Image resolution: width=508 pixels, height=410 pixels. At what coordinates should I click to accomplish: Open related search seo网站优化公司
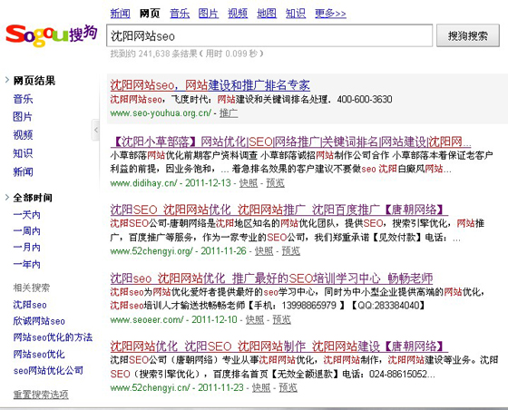click(x=48, y=370)
